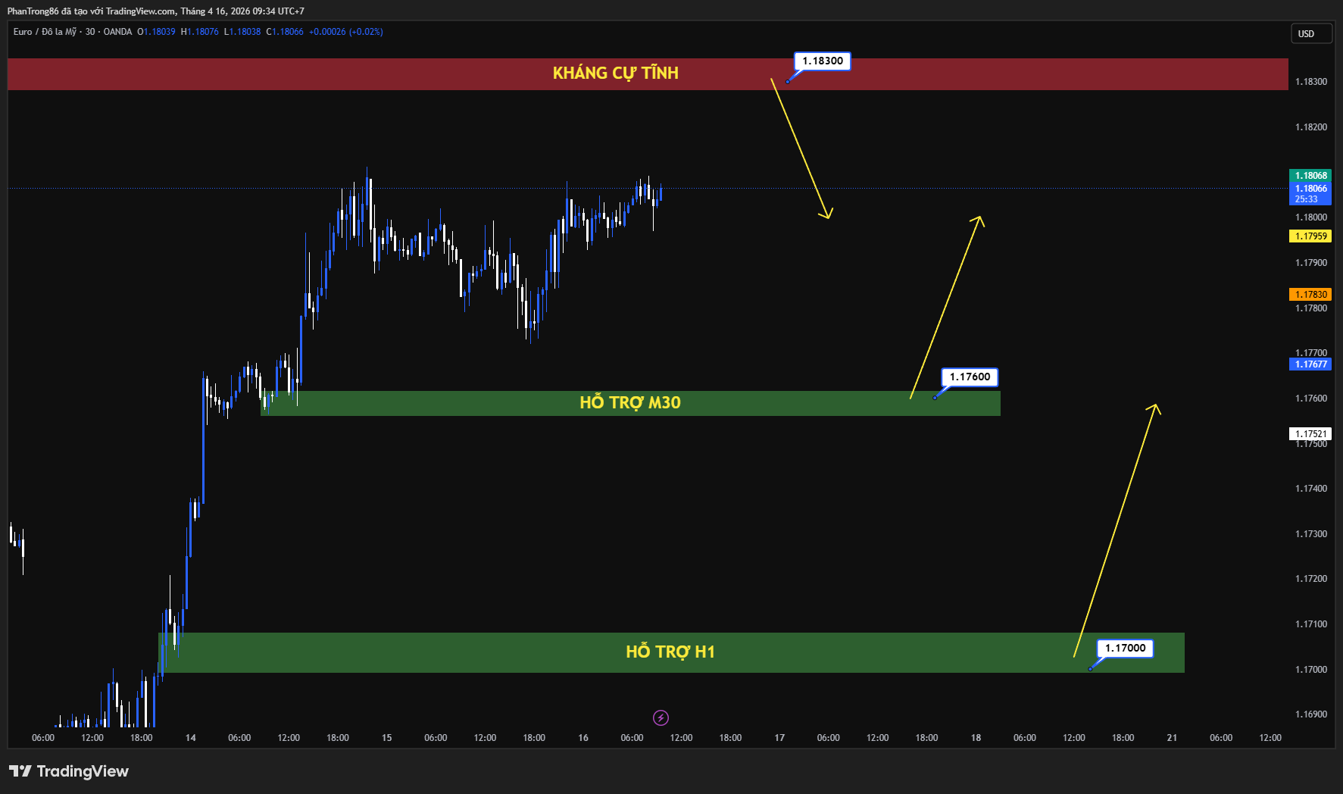Click the high value H1.18076
This screenshot has height=794, width=1343.
(x=200, y=32)
